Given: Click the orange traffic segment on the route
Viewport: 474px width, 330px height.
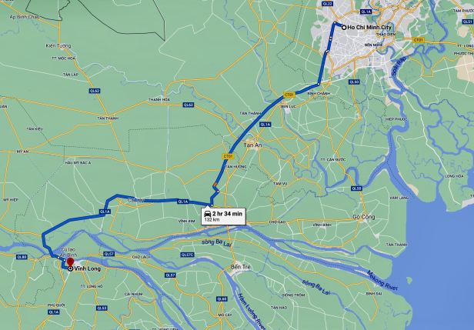Looking at the screenshot, I should 215,184.
